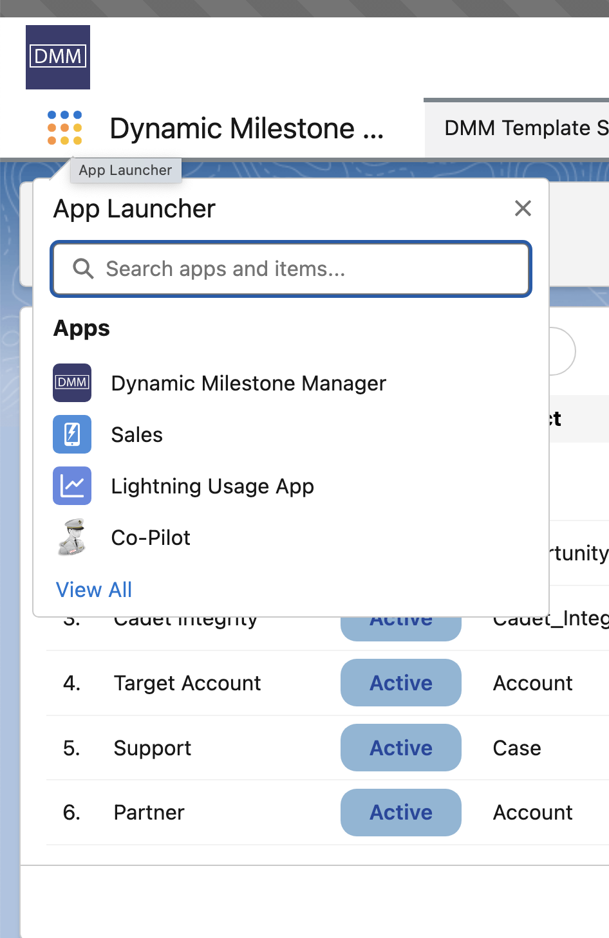Open the App Launcher dots icon
609x938 pixels.
point(65,127)
